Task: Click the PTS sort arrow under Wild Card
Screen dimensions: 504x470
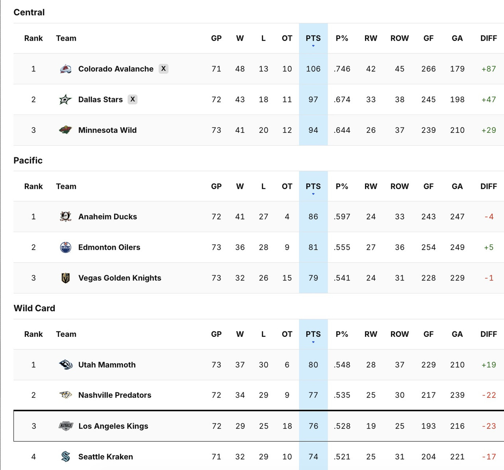Action: tap(313, 341)
